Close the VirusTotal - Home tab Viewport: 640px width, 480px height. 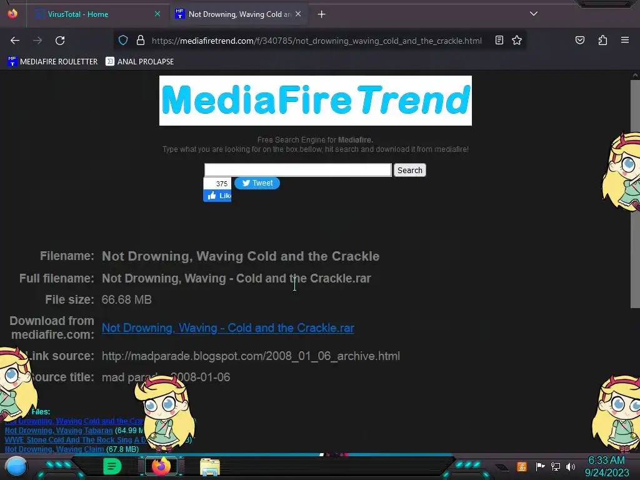pyautogui.click(x=157, y=14)
